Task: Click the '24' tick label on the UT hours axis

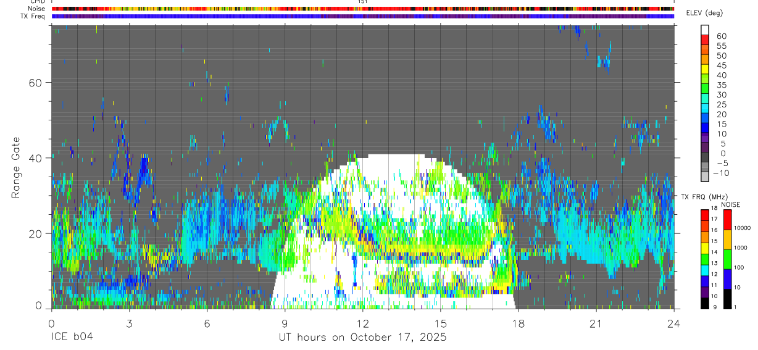Action: coord(674,323)
